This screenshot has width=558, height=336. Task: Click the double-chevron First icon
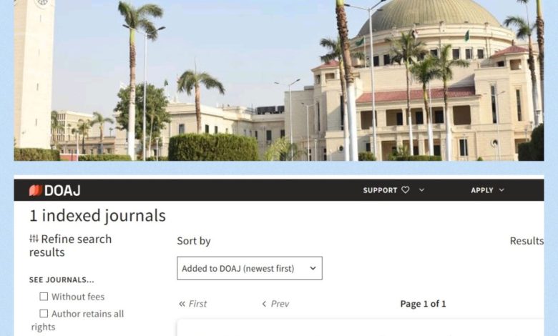tap(182, 304)
